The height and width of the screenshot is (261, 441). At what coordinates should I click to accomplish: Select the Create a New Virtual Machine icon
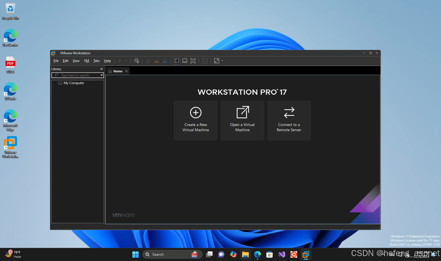pos(196,121)
